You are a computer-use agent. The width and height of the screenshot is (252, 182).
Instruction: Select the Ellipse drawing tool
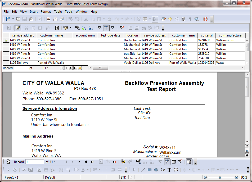coord(156,170)
